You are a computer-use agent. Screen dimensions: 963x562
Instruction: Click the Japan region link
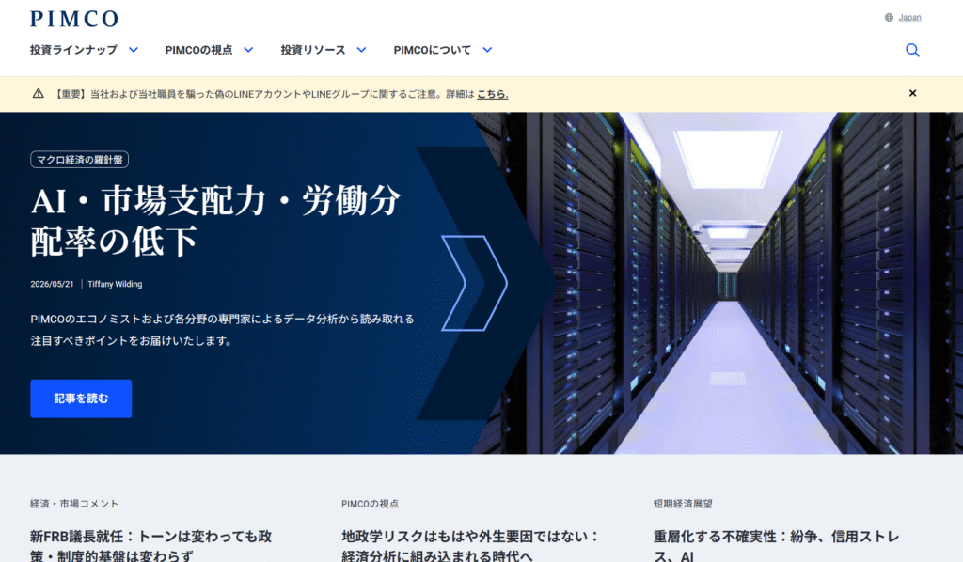[909, 17]
